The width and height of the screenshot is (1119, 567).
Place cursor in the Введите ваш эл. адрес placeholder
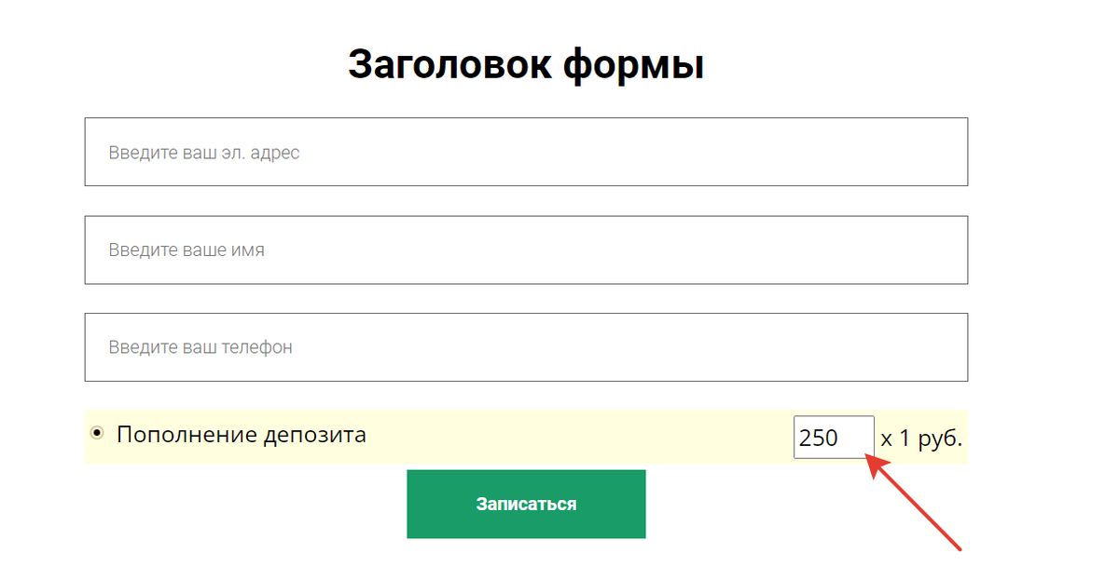(x=204, y=152)
